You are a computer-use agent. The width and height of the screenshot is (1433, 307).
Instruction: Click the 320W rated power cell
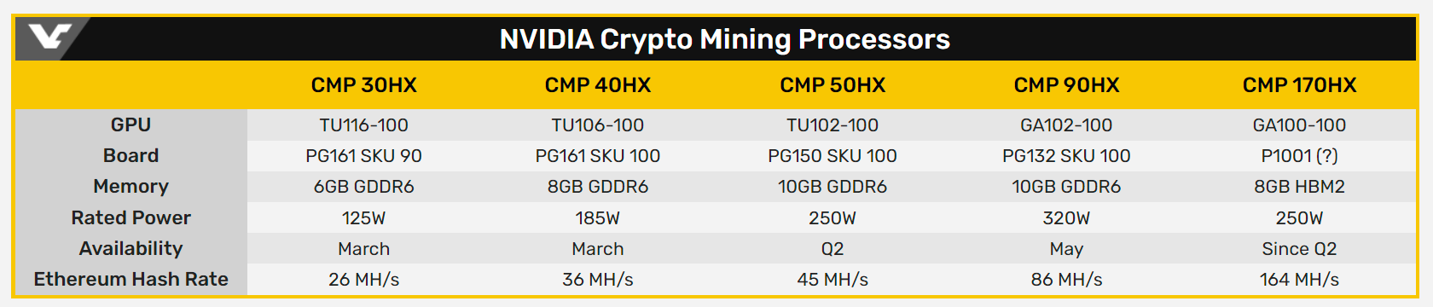click(x=1066, y=217)
